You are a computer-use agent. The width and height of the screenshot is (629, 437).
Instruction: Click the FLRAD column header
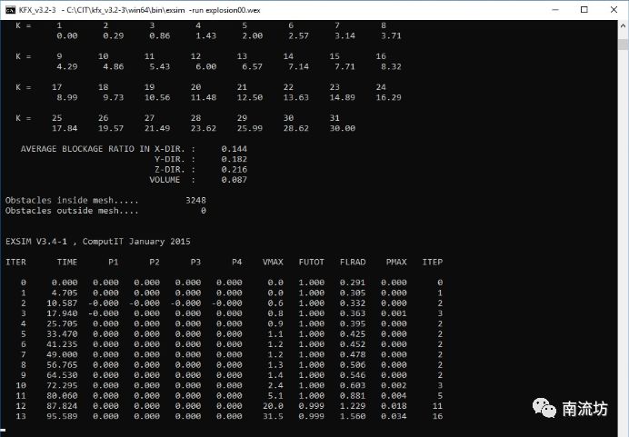353,262
